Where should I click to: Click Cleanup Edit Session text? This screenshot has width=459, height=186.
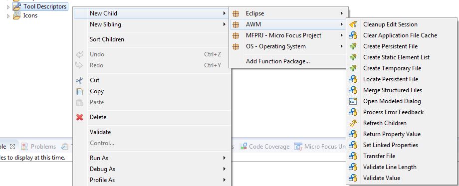(x=390, y=24)
